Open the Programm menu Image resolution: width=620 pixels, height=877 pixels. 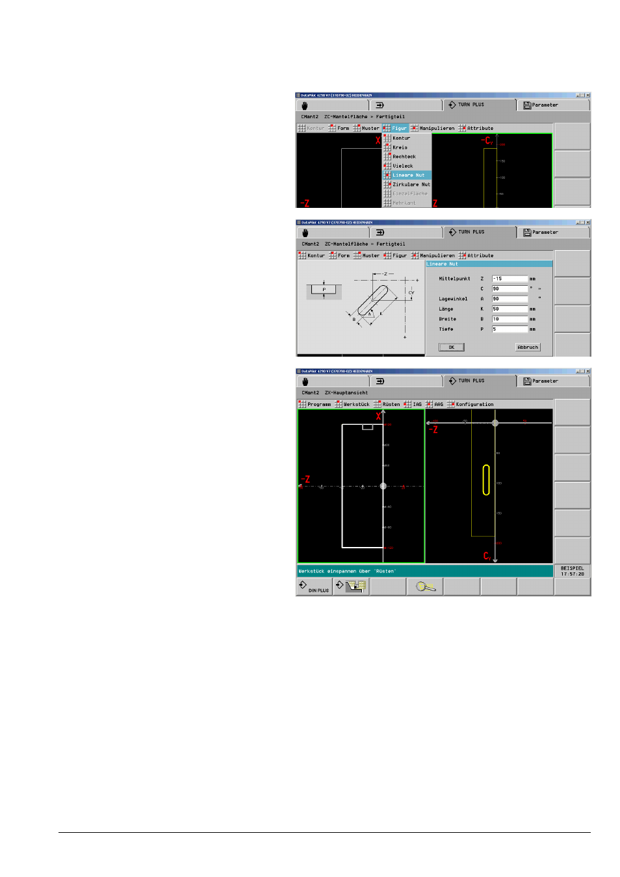tap(315, 404)
